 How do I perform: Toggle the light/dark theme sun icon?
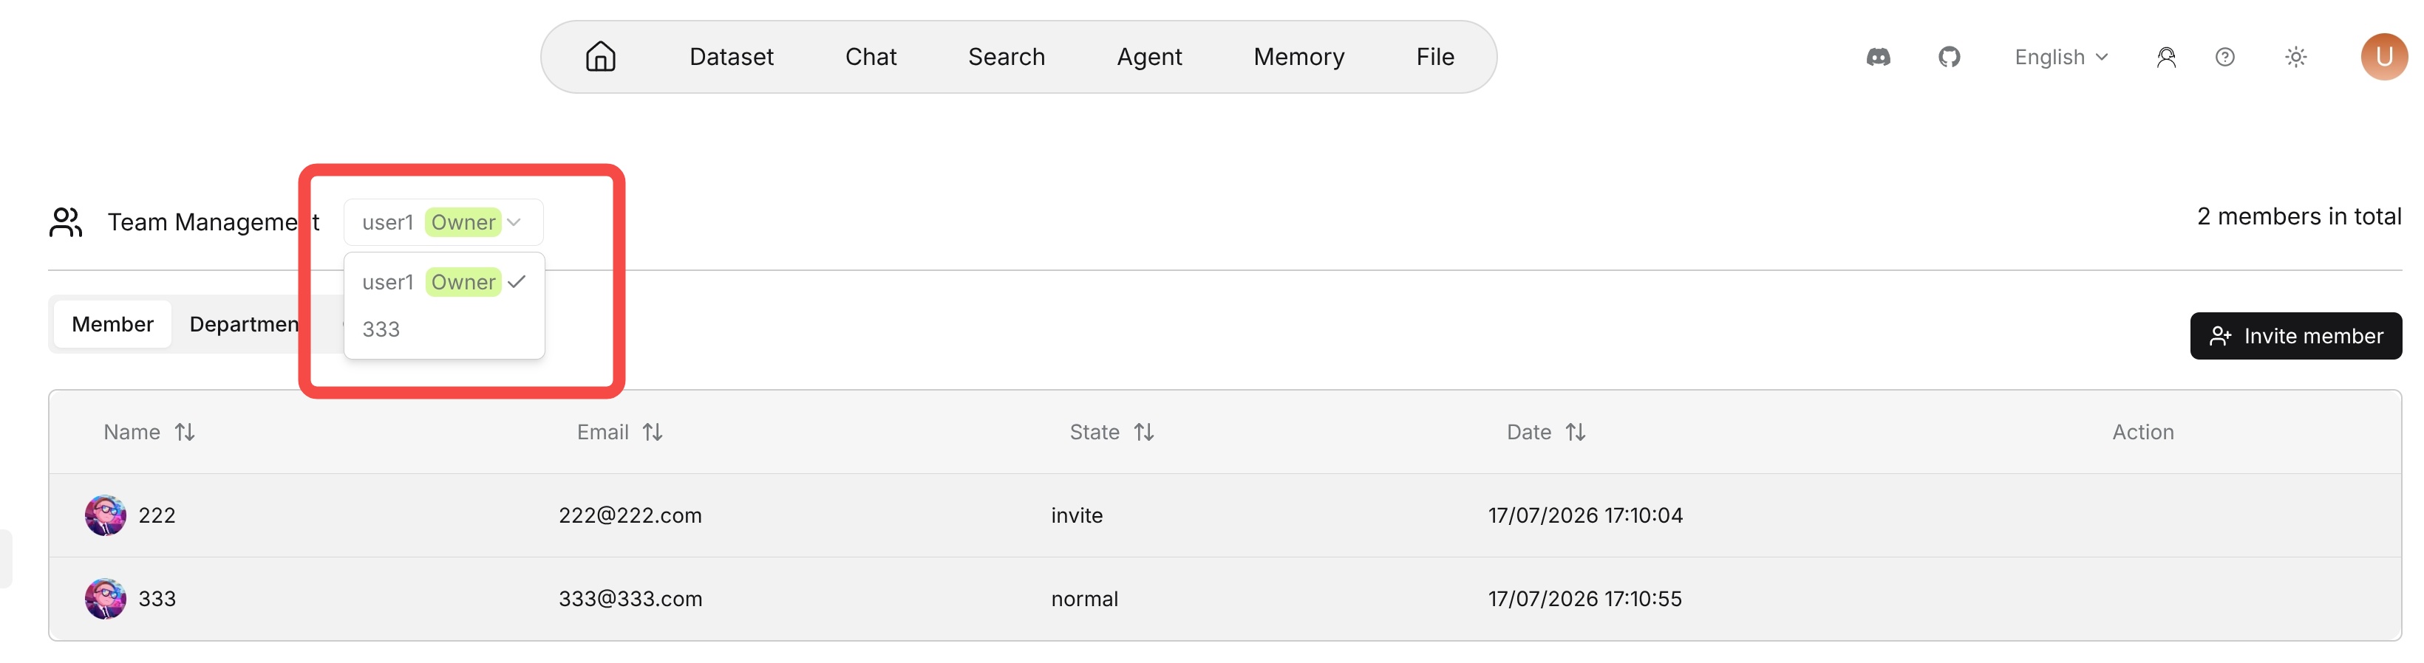coord(2296,58)
